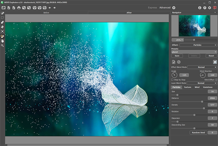This screenshot has height=146, width=218.
Task: Select the Eraser tool
Action: click(2, 22)
